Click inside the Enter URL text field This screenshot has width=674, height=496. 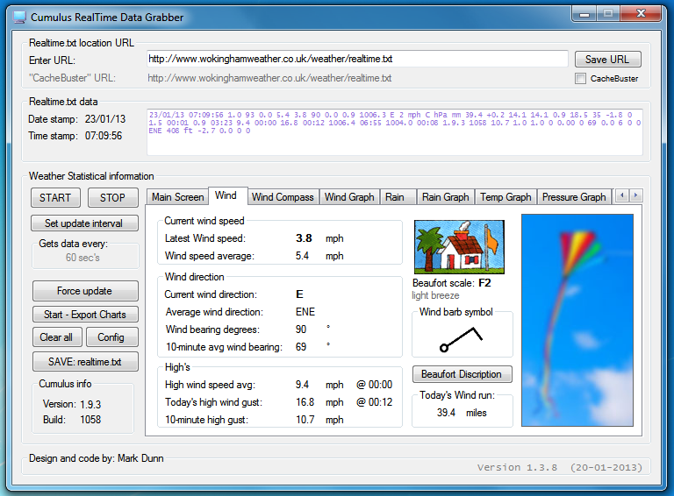click(357, 59)
